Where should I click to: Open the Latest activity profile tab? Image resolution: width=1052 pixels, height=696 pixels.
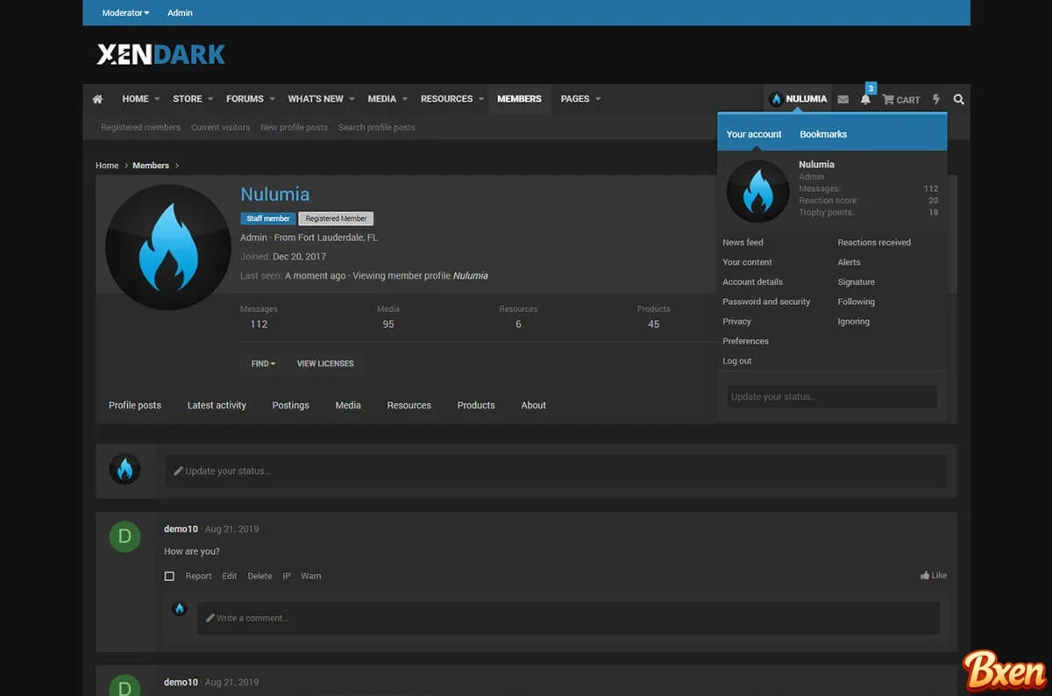pos(217,405)
